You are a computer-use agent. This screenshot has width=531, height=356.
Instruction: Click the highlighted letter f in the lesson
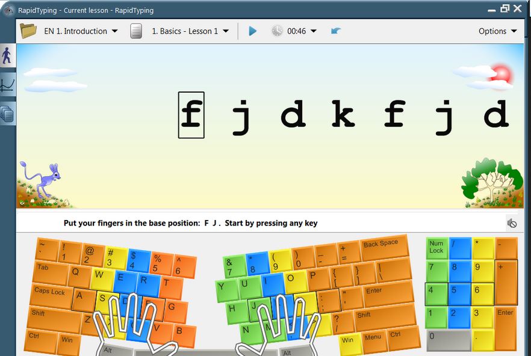pyautogui.click(x=191, y=115)
